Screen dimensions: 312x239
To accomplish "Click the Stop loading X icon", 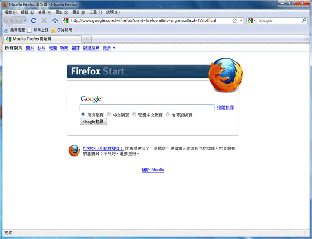I will coord(44,20).
